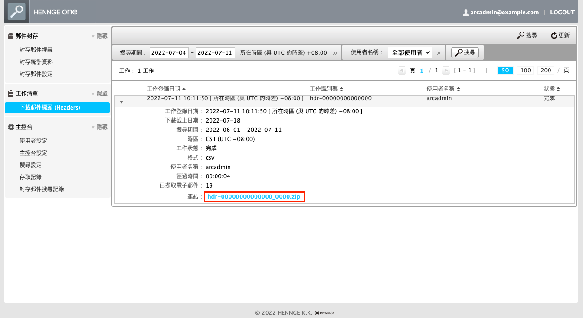The width and height of the screenshot is (583, 318).
Task: Go to the next page arrow
Action: (446, 71)
